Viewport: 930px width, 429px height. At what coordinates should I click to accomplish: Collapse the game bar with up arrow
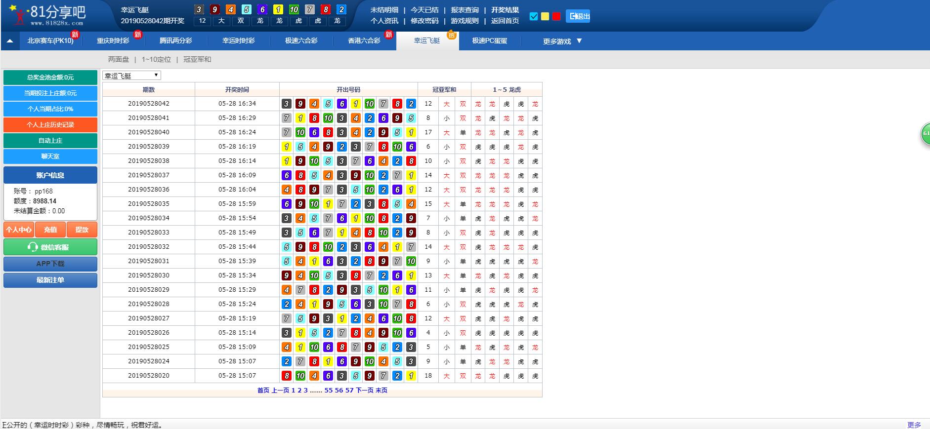pyautogui.click(x=10, y=41)
